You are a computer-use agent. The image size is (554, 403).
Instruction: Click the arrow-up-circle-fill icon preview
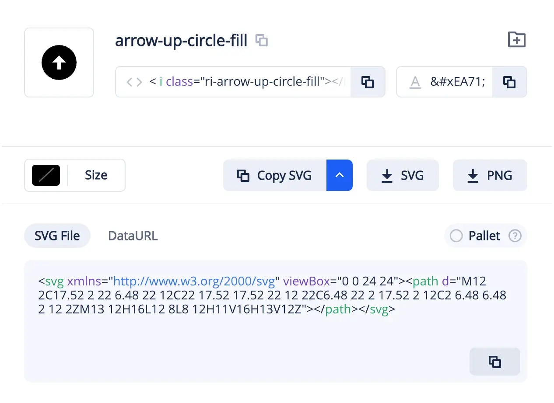[x=59, y=63]
